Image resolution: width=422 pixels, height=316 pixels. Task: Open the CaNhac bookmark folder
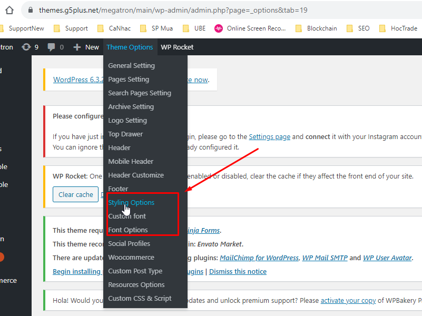[x=114, y=28]
